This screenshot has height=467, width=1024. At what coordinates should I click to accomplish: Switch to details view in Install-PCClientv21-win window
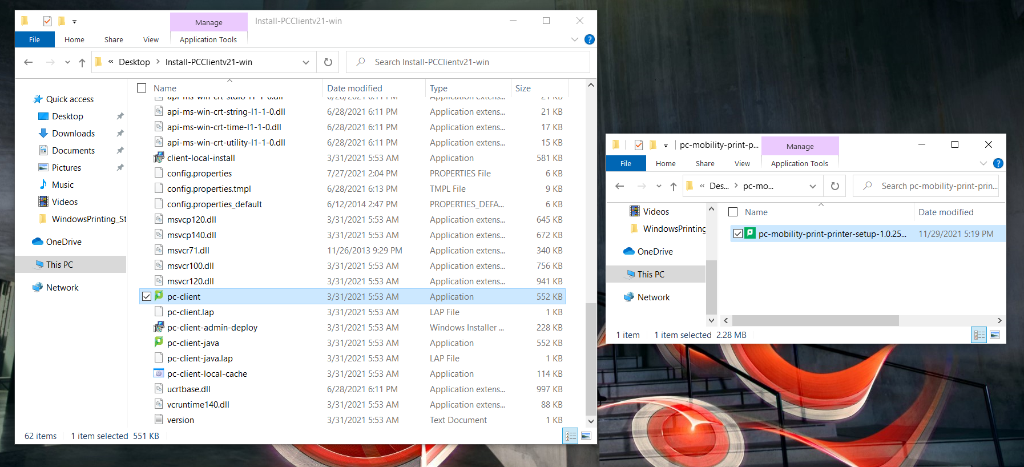click(x=571, y=436)
